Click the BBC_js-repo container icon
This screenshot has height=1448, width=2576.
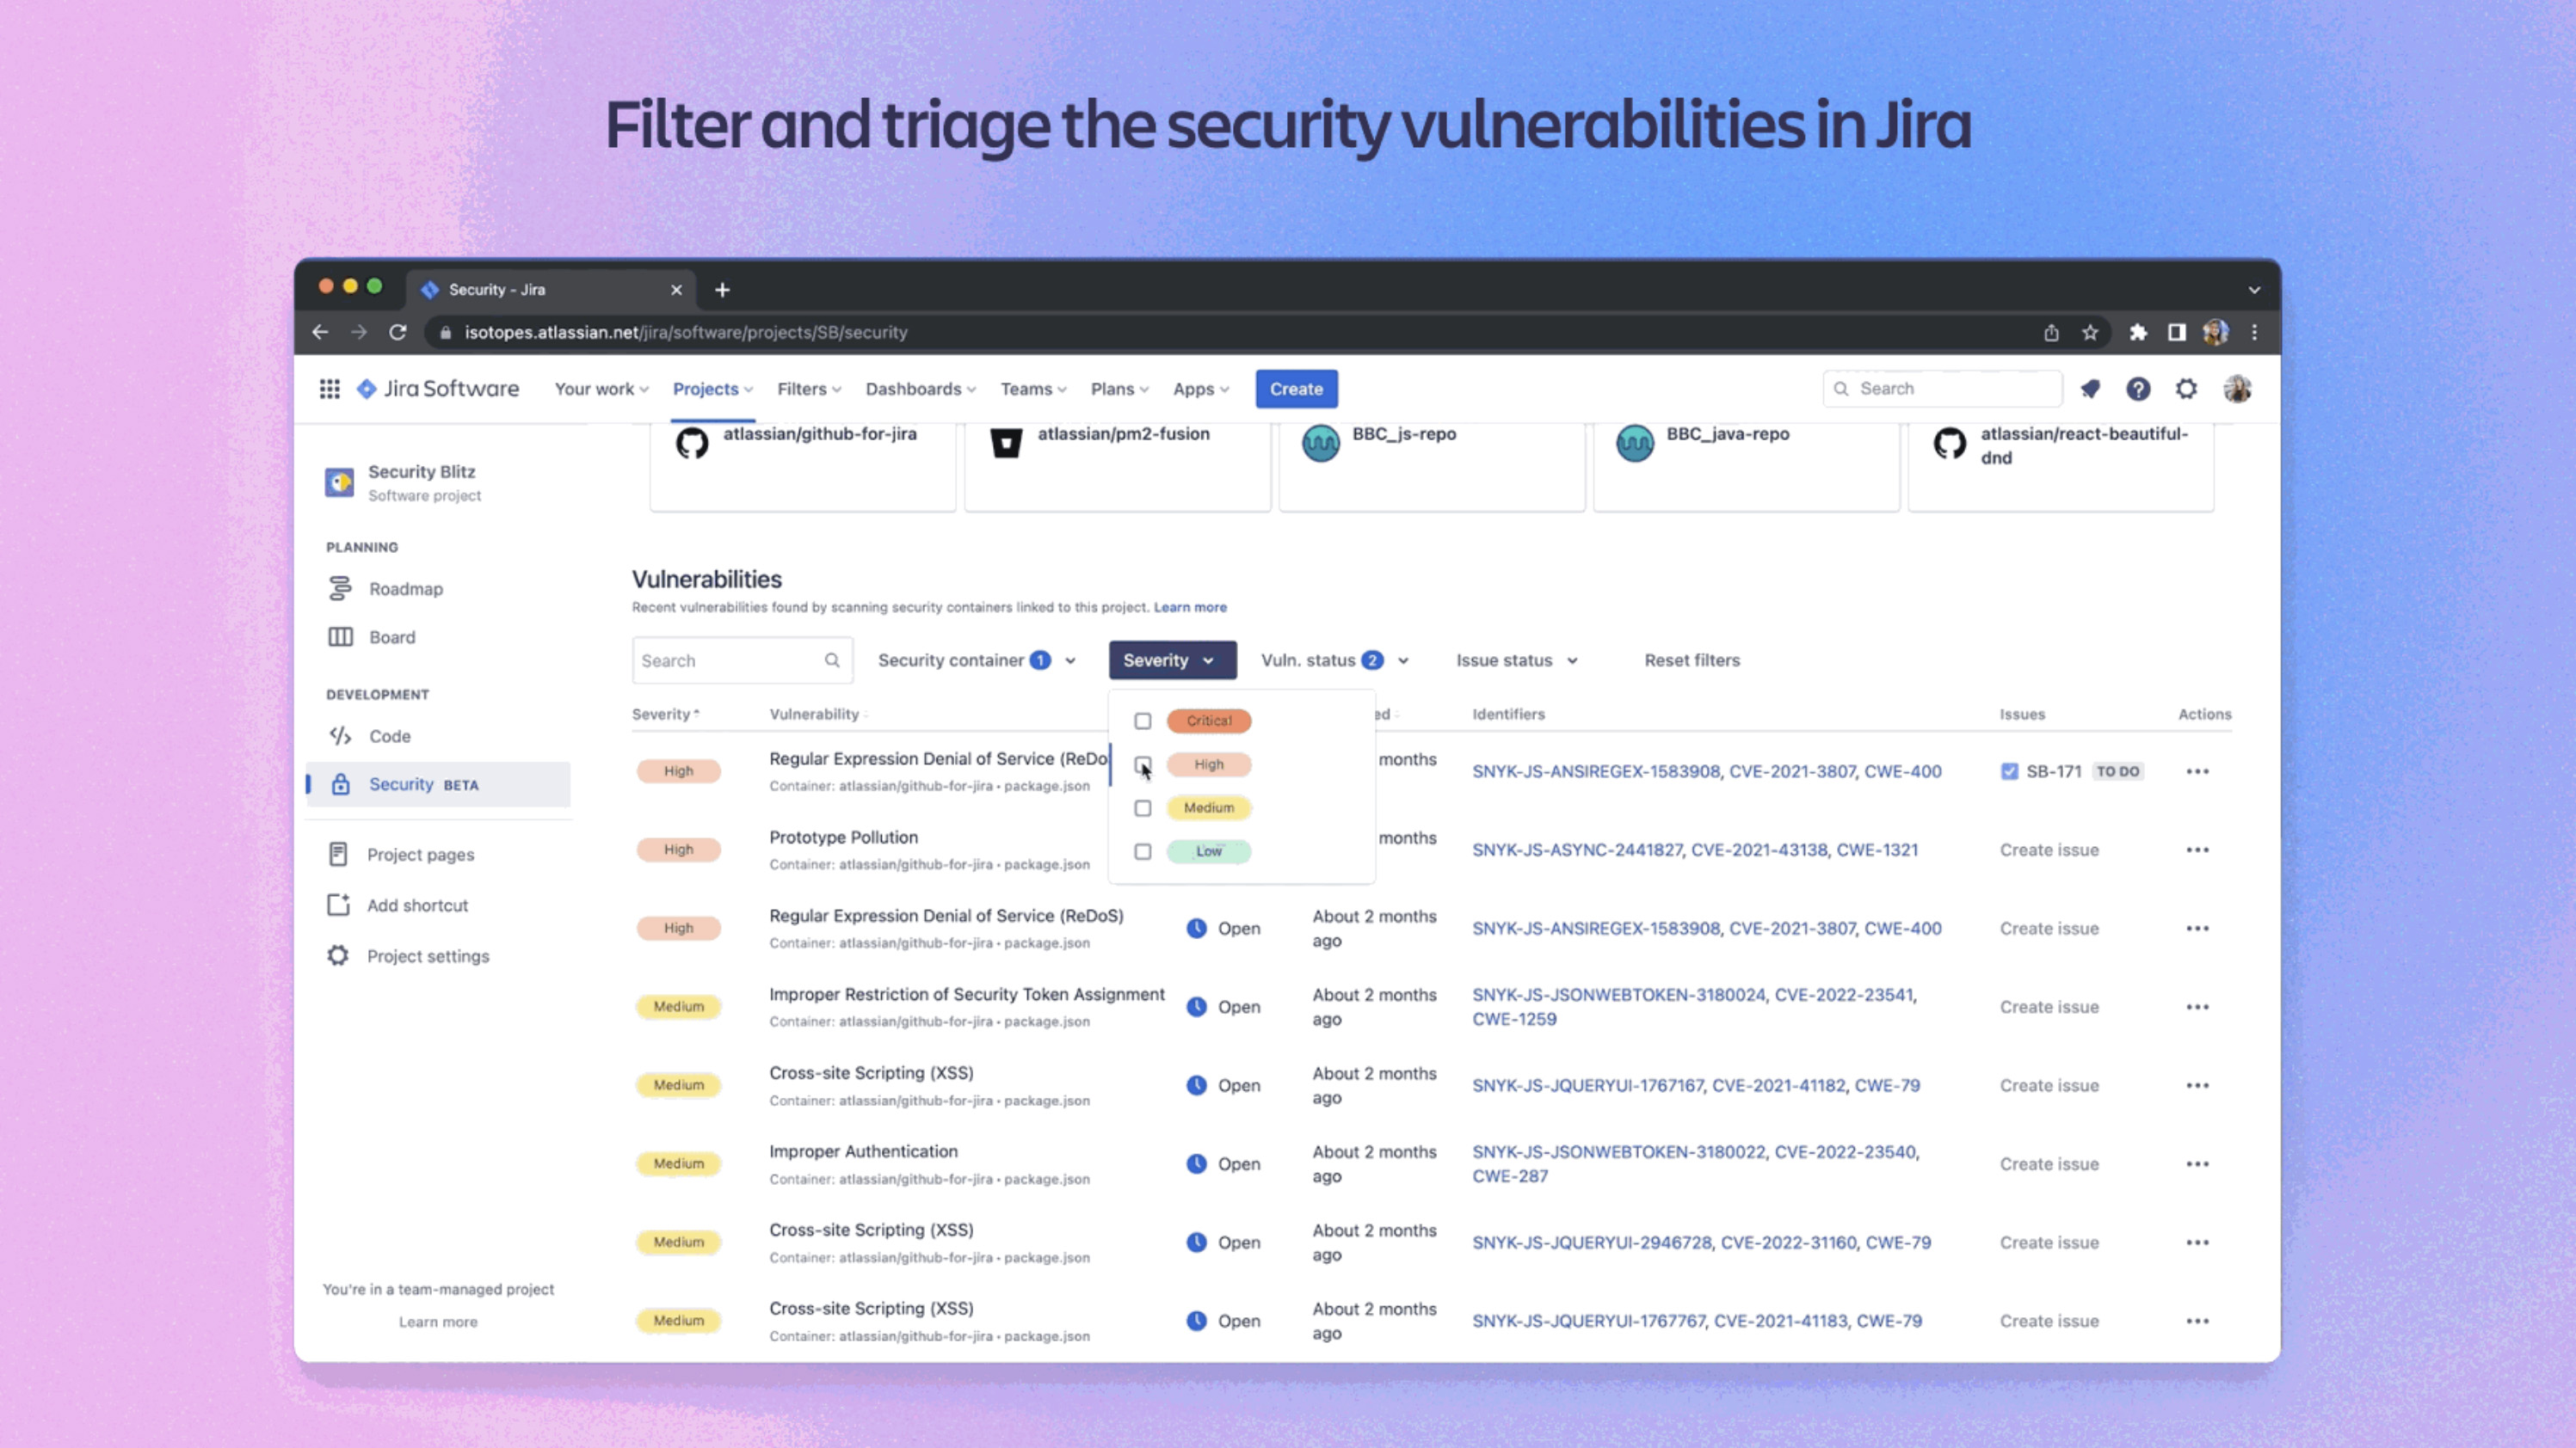(1320, 443)
